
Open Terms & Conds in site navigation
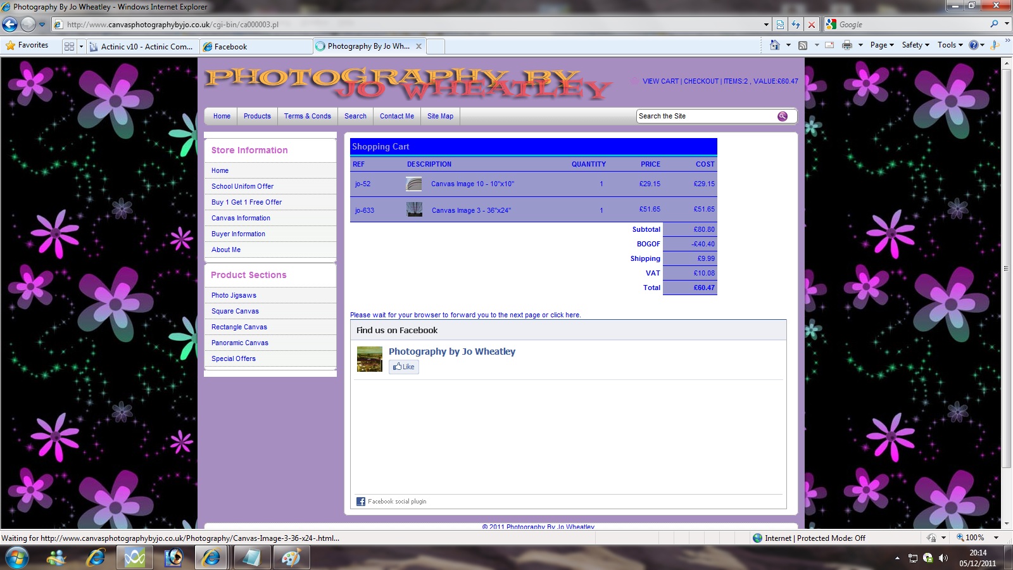point(307,116)
